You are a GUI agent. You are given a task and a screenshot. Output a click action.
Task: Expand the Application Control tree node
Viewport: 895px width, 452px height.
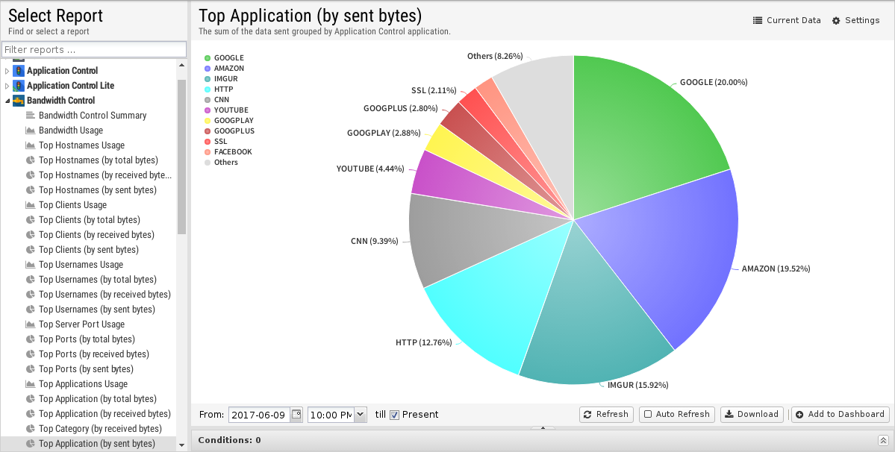(7, 72)
